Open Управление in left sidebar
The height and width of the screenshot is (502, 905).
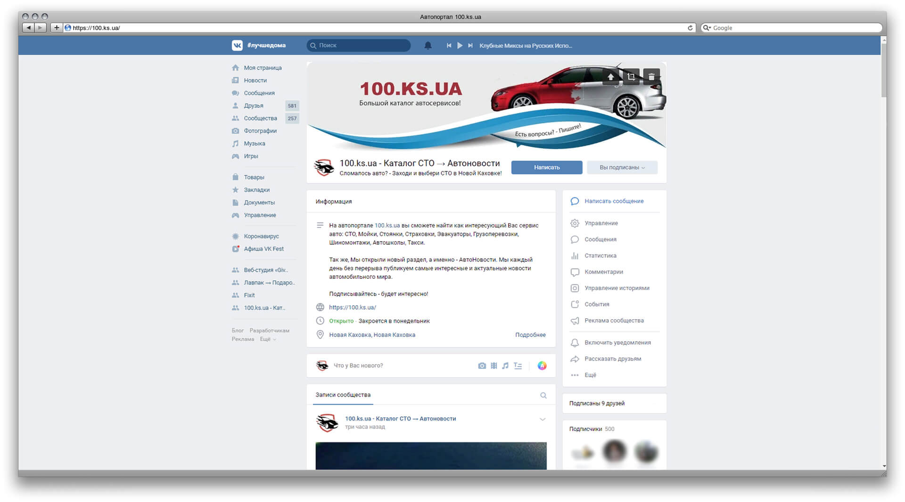(260, 215)
